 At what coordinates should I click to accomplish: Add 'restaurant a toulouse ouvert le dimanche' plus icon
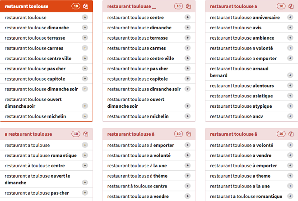click(x=85, y=183)
